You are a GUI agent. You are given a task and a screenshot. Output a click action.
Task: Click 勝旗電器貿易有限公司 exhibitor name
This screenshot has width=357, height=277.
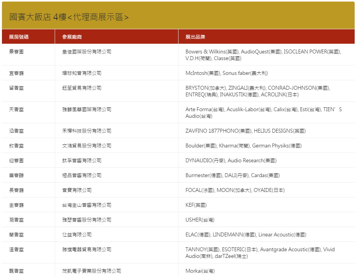[87, 249]
